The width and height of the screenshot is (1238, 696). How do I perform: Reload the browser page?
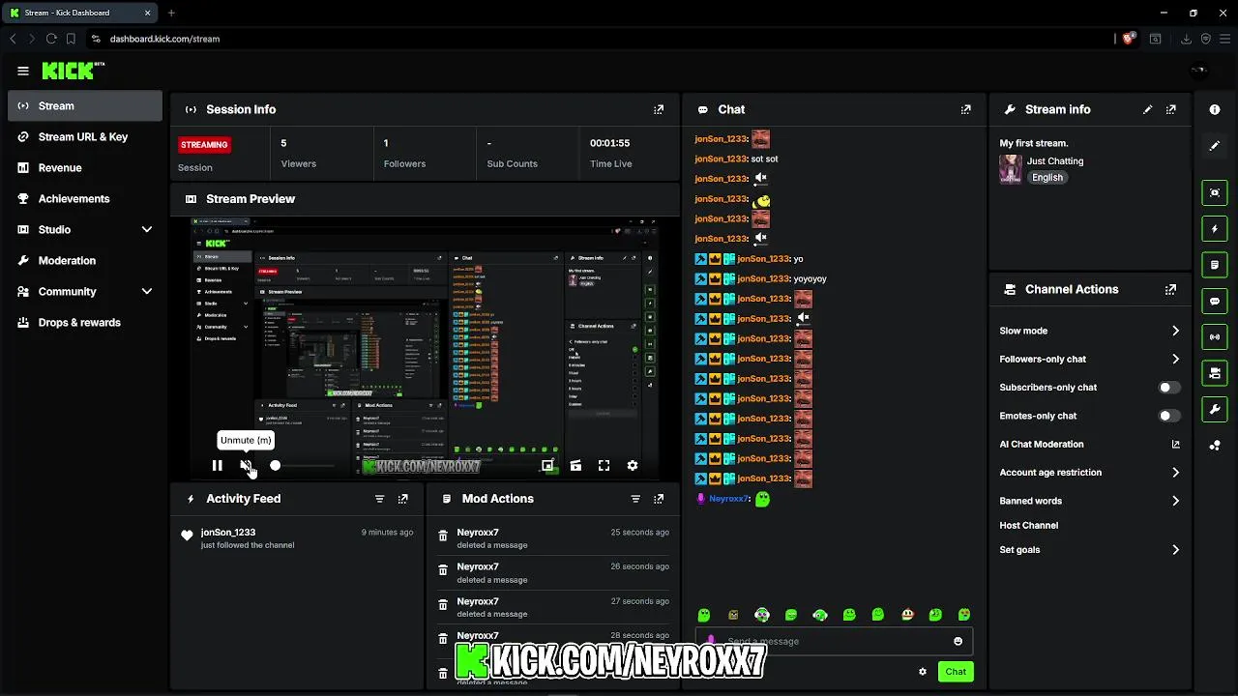[51, 39]
